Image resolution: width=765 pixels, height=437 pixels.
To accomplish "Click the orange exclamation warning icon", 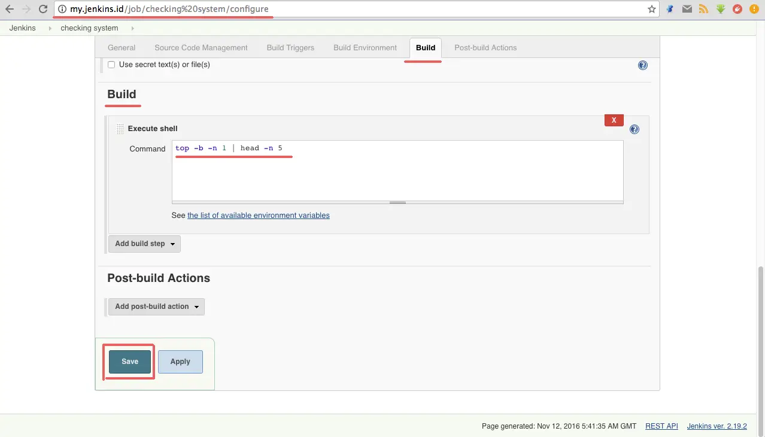I will click(x=754, y=9).
